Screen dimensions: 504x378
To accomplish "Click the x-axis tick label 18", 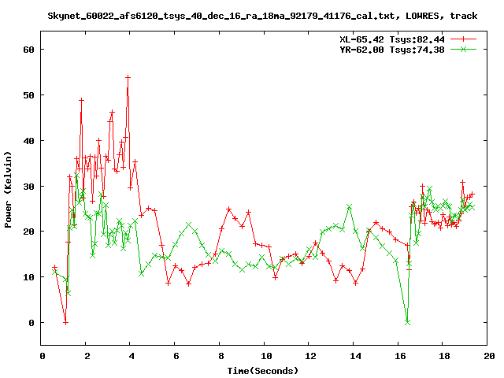I will (444, 356).
